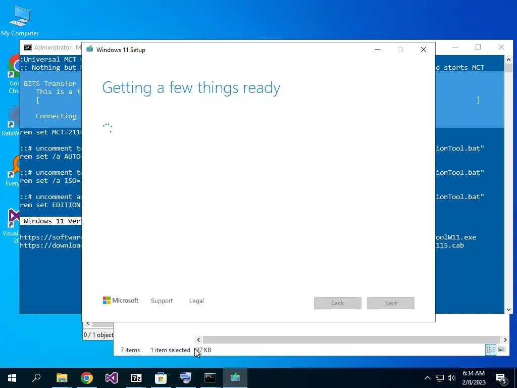517x388 pixels.
Task: Switch Explorer to details view
Action: (491, 350)
